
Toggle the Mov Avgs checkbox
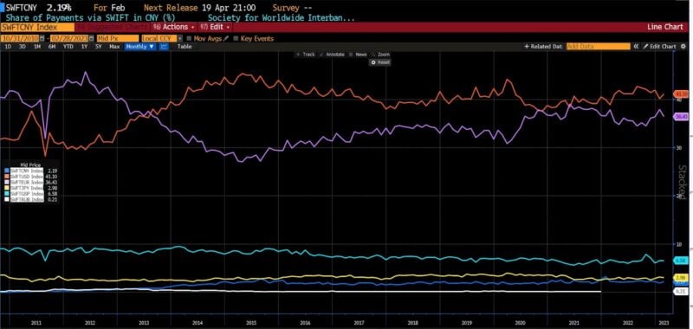click(189, 38)
